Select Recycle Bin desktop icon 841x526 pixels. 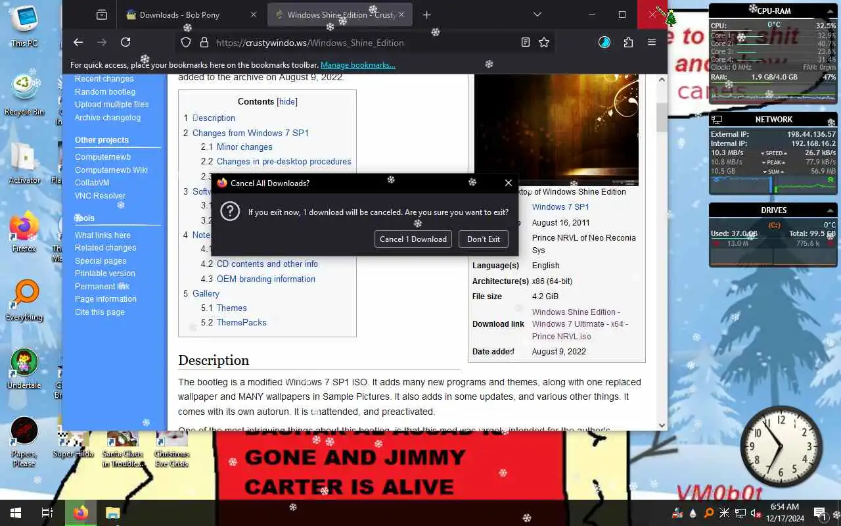click(24, 95)
